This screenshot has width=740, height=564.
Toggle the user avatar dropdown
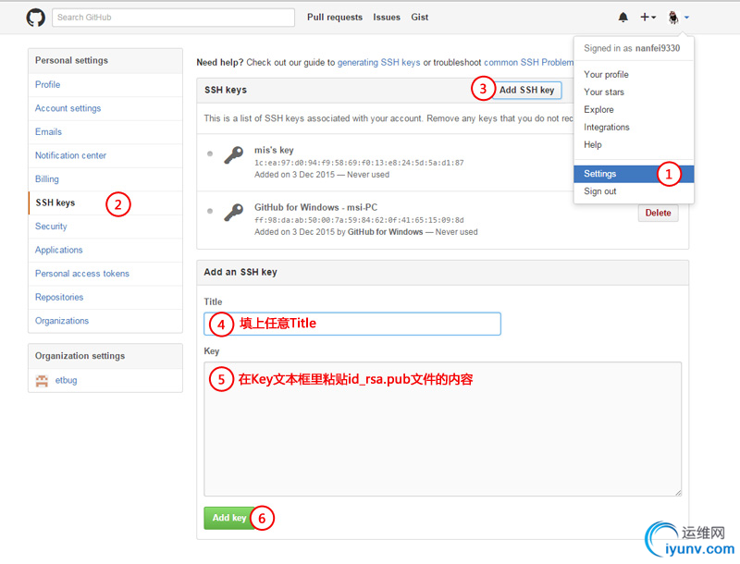coord(678,18)
